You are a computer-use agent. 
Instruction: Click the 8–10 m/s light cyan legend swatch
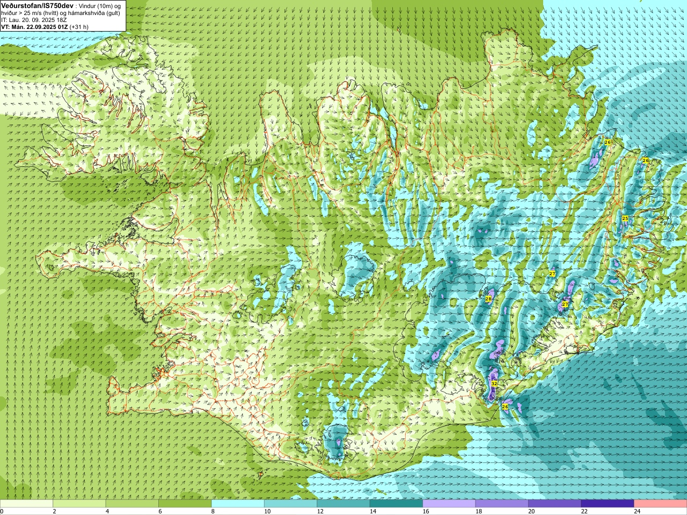pos(238,504)
